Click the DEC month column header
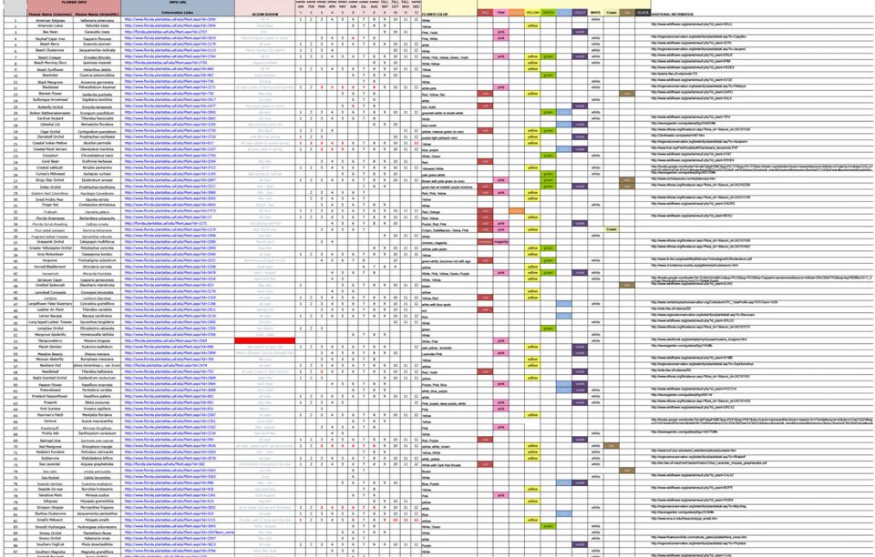Image resolution: width=875 pixels, height=557 pixels. pyautogui.click(x=417, y=7)
